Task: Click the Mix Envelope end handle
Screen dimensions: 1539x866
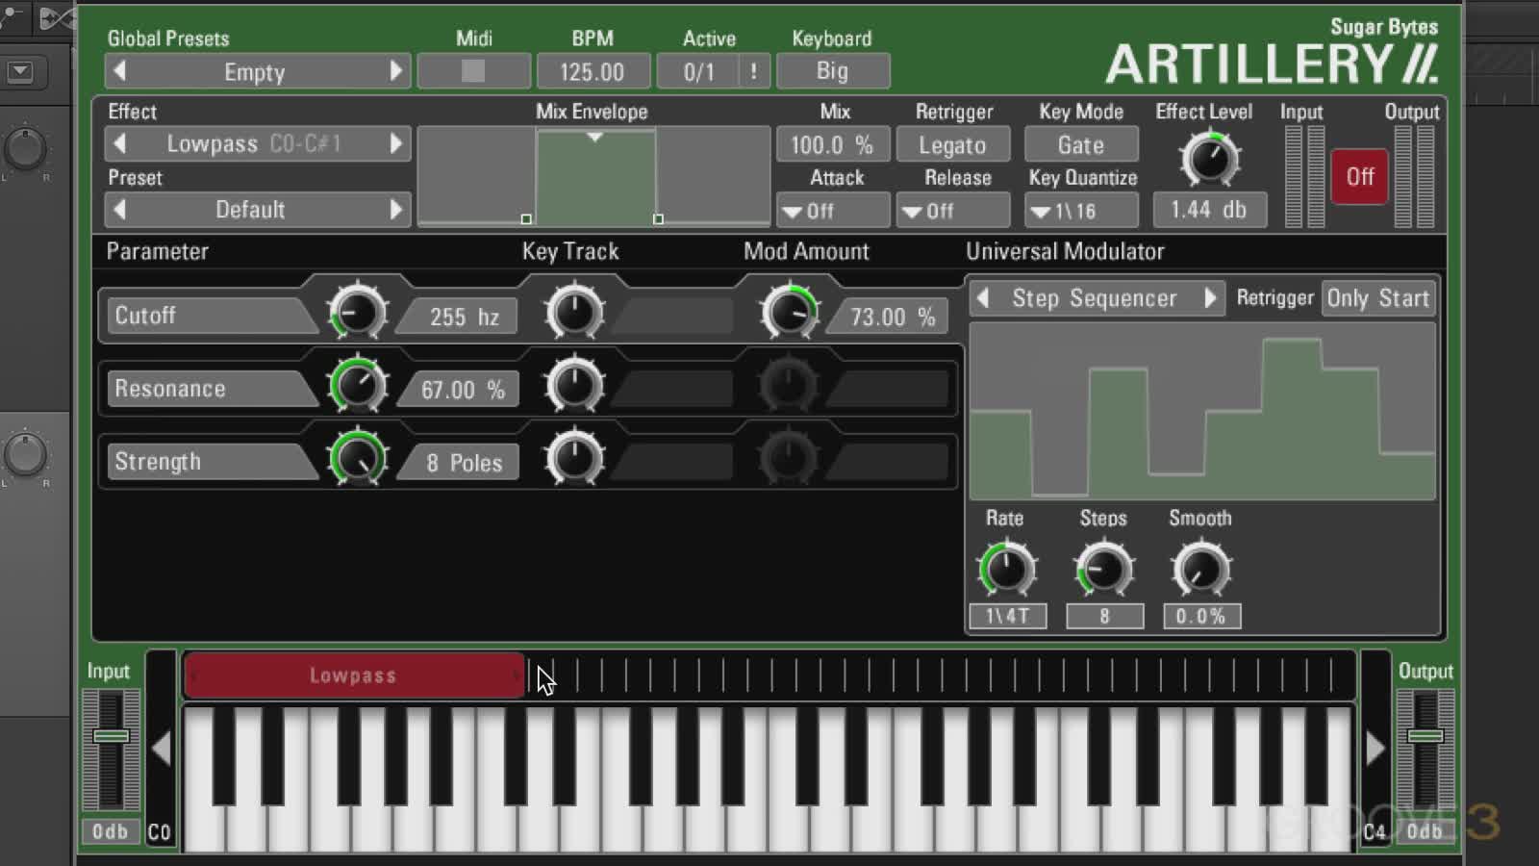Action: click(658, 219)
